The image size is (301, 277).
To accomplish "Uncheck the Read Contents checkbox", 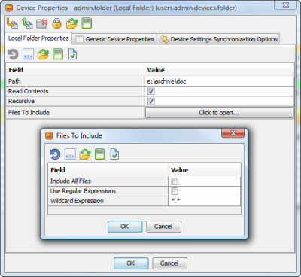I will pos(151,91).
